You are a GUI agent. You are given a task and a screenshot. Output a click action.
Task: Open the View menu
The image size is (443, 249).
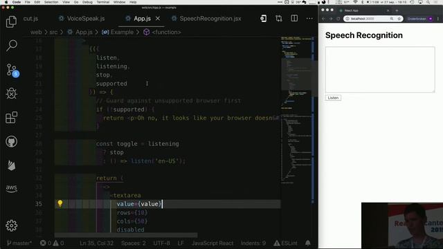(x=66, y=2)
